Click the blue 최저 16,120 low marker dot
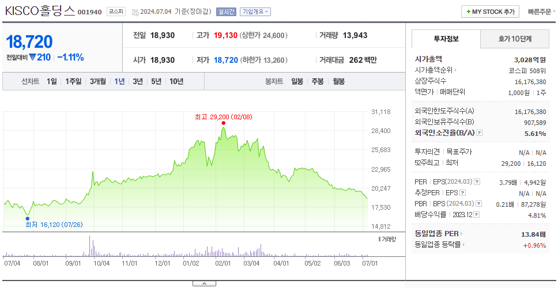Screen dimensions: 558x288 (x=28, y=219)
